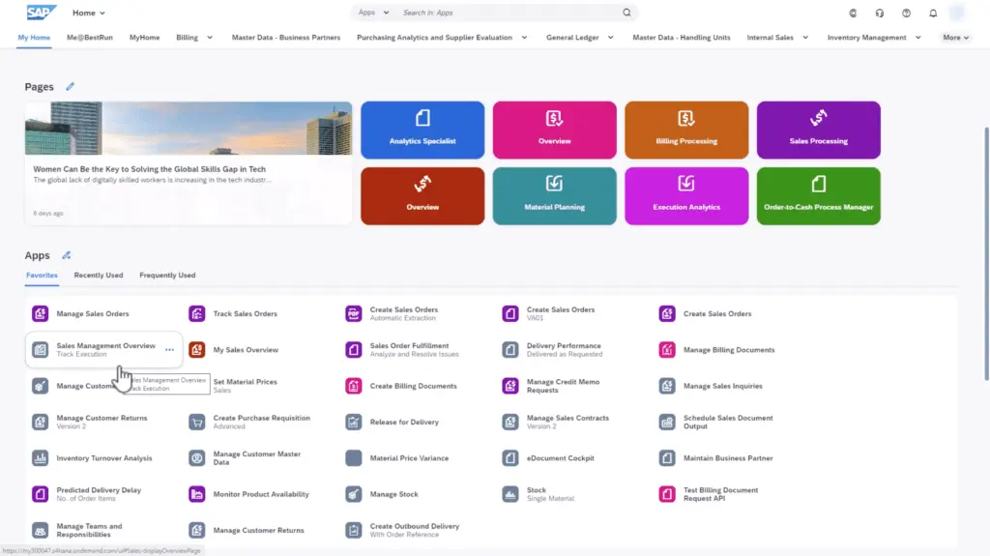The image size is (990, 556).
Task: Open the help question mark icon
Action: pyautogui.click(x=906, y=13)
